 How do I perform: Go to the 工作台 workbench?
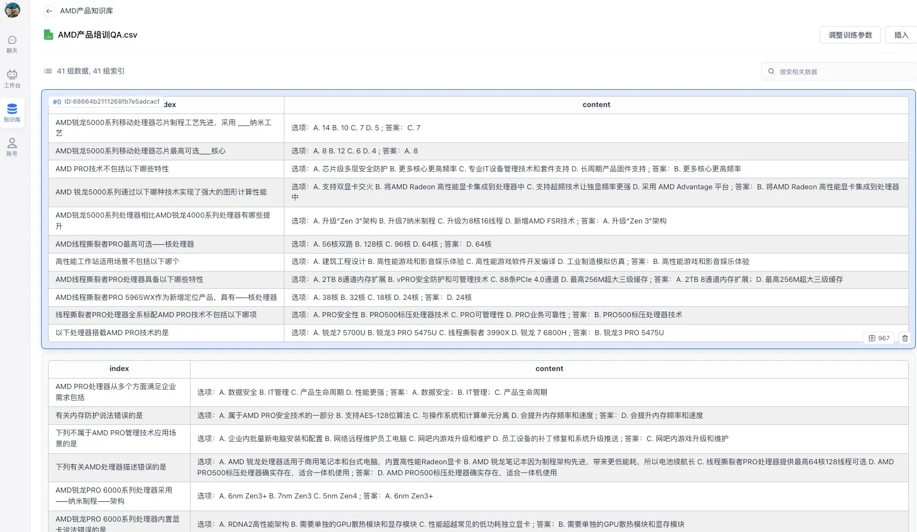click(12, 78)
